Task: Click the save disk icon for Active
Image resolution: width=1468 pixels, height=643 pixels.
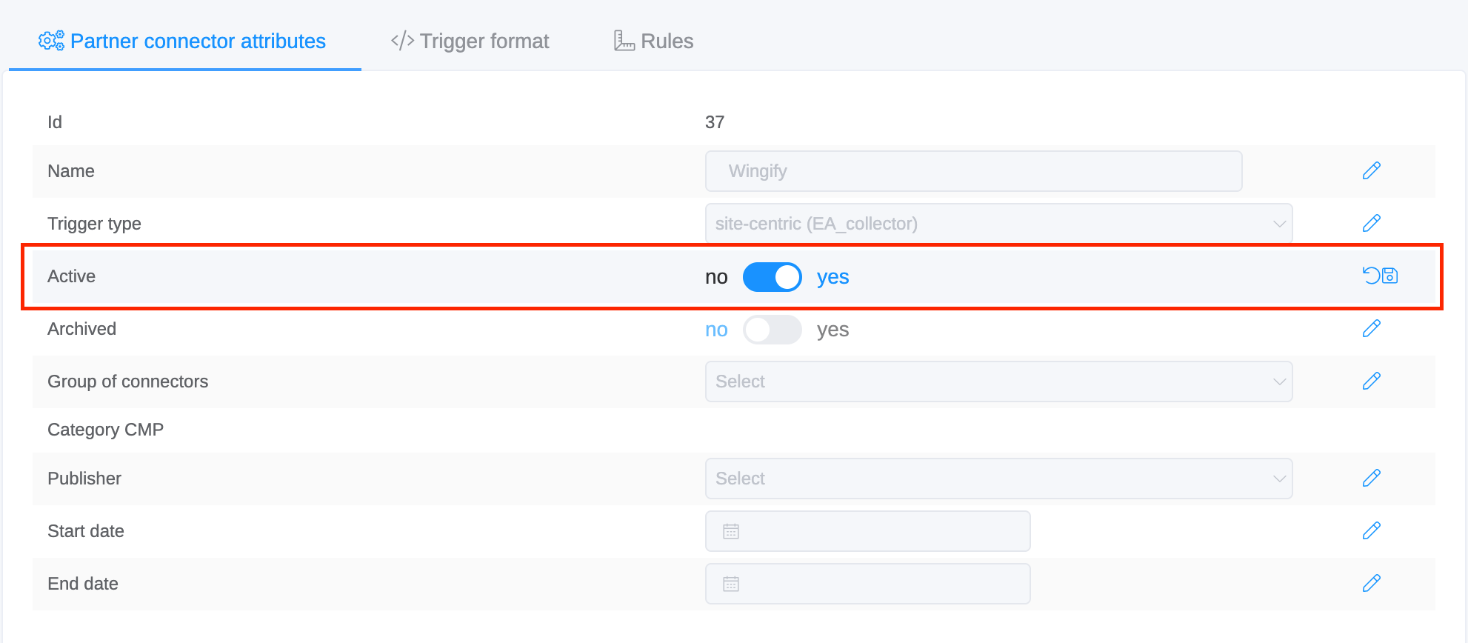Action: pyautogui.click(x=1390, y=276)
